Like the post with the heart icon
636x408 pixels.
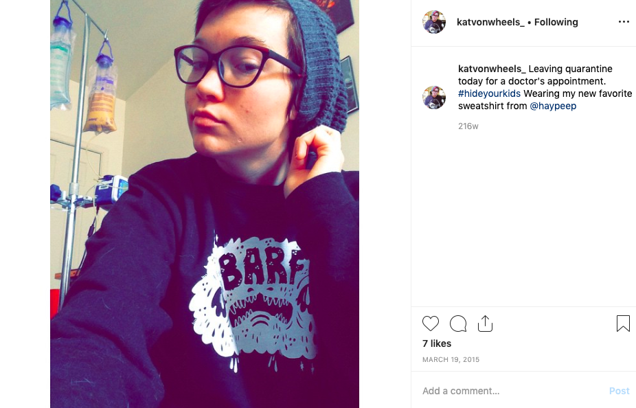431,324
